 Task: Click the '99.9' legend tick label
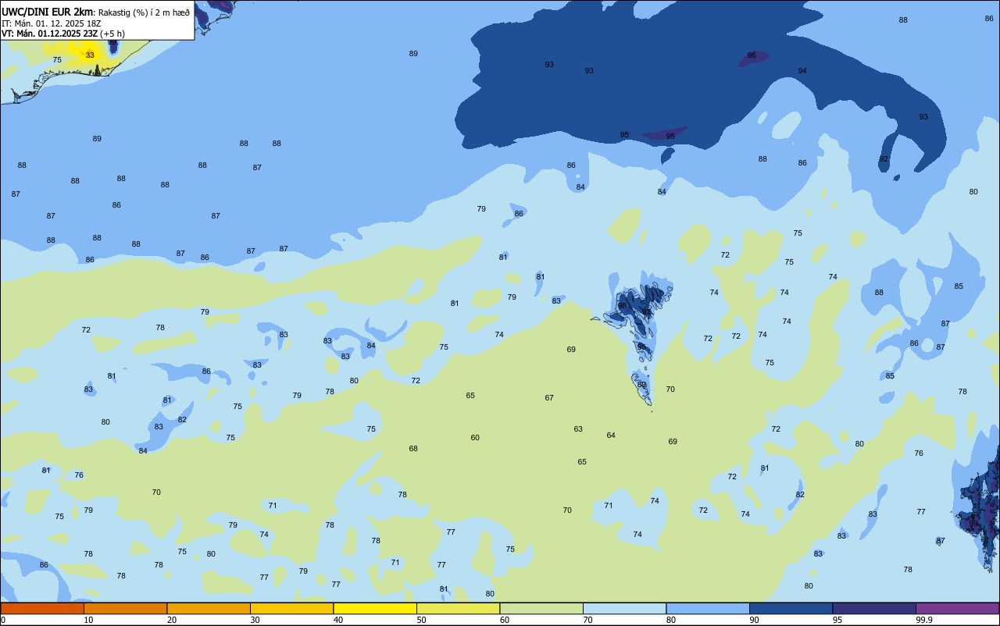[x=923, y=620]
